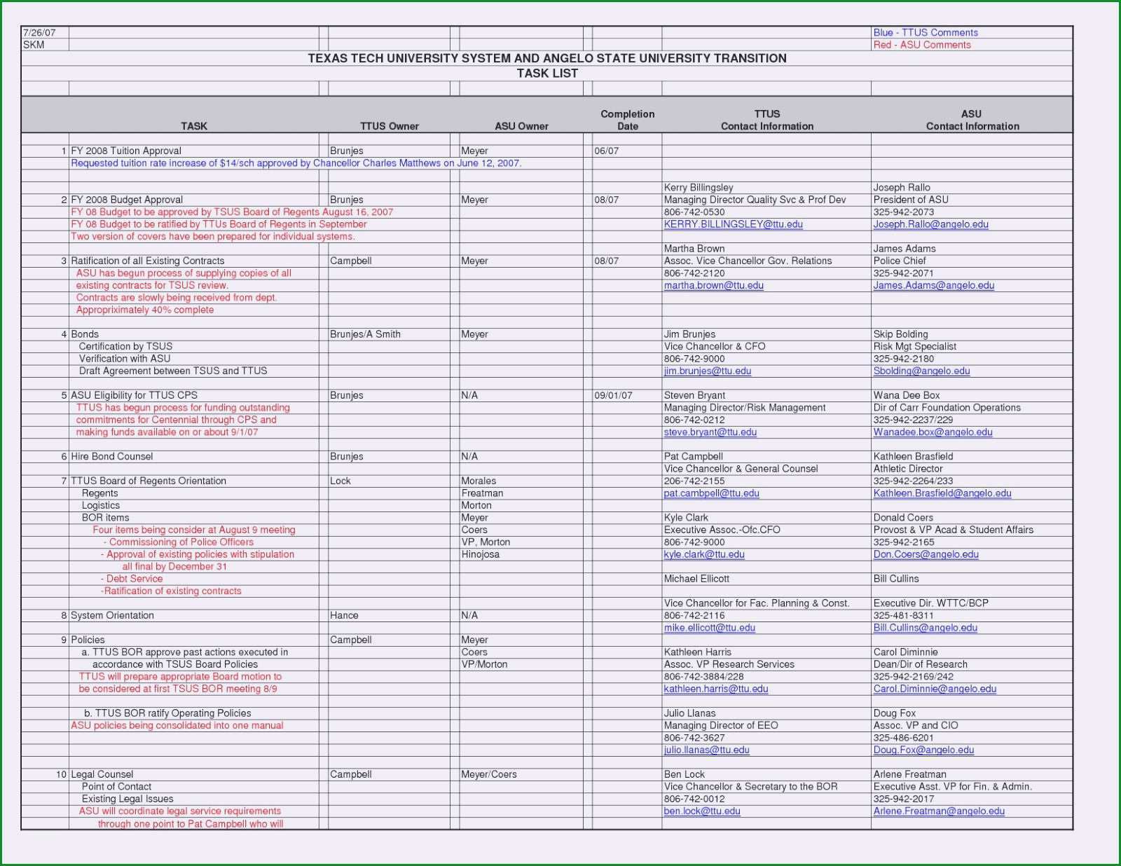
Task: Follow the Don.Coers@angelo.edu email link
Action: point(926,554)
